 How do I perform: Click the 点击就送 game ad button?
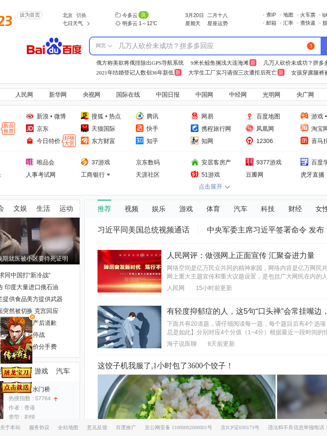(x=16, y=387)
